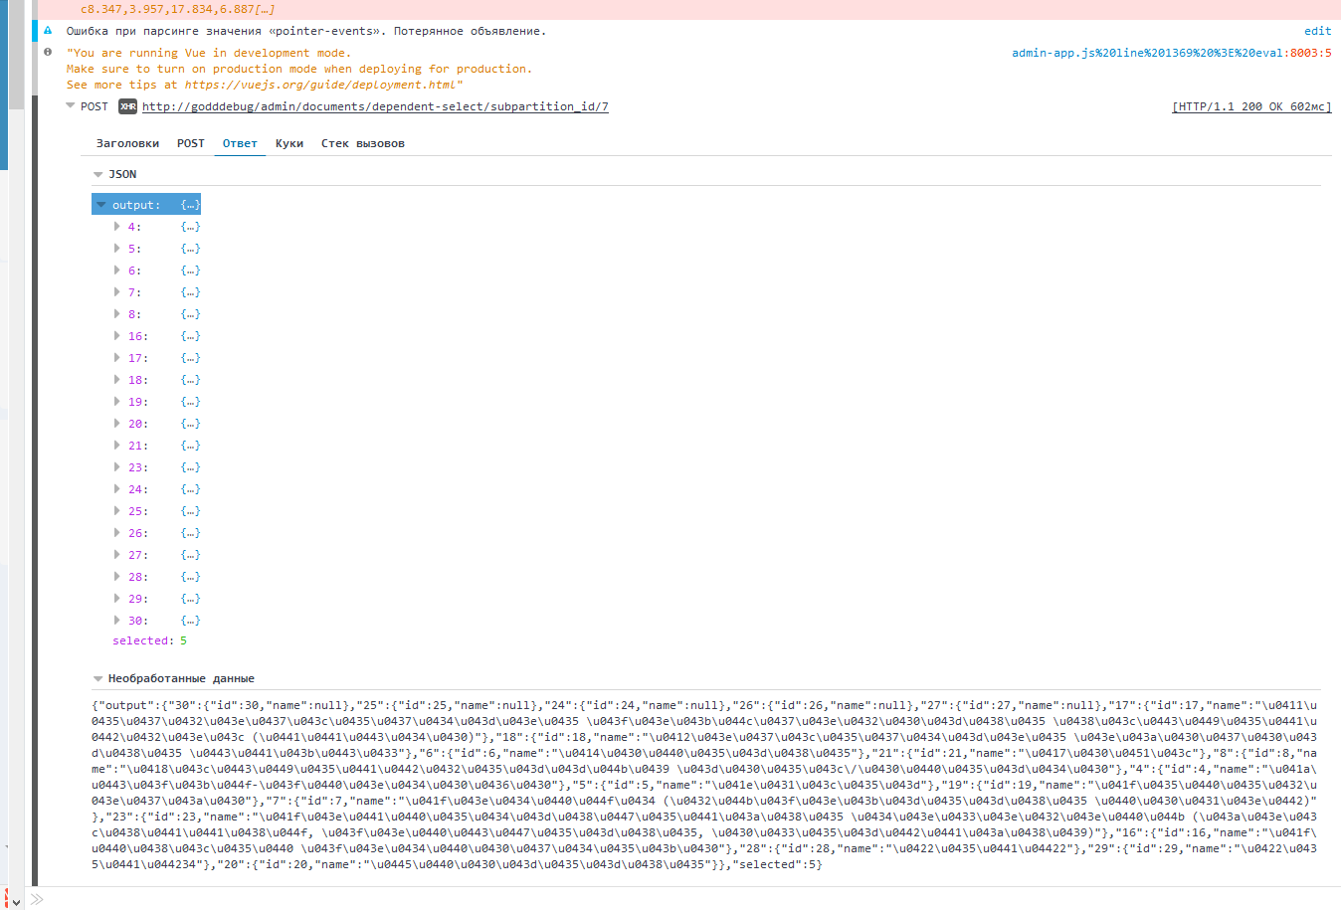Collapse the POST request entry
This screenshot has height=910, width=1341.
(x=71, y=105)
